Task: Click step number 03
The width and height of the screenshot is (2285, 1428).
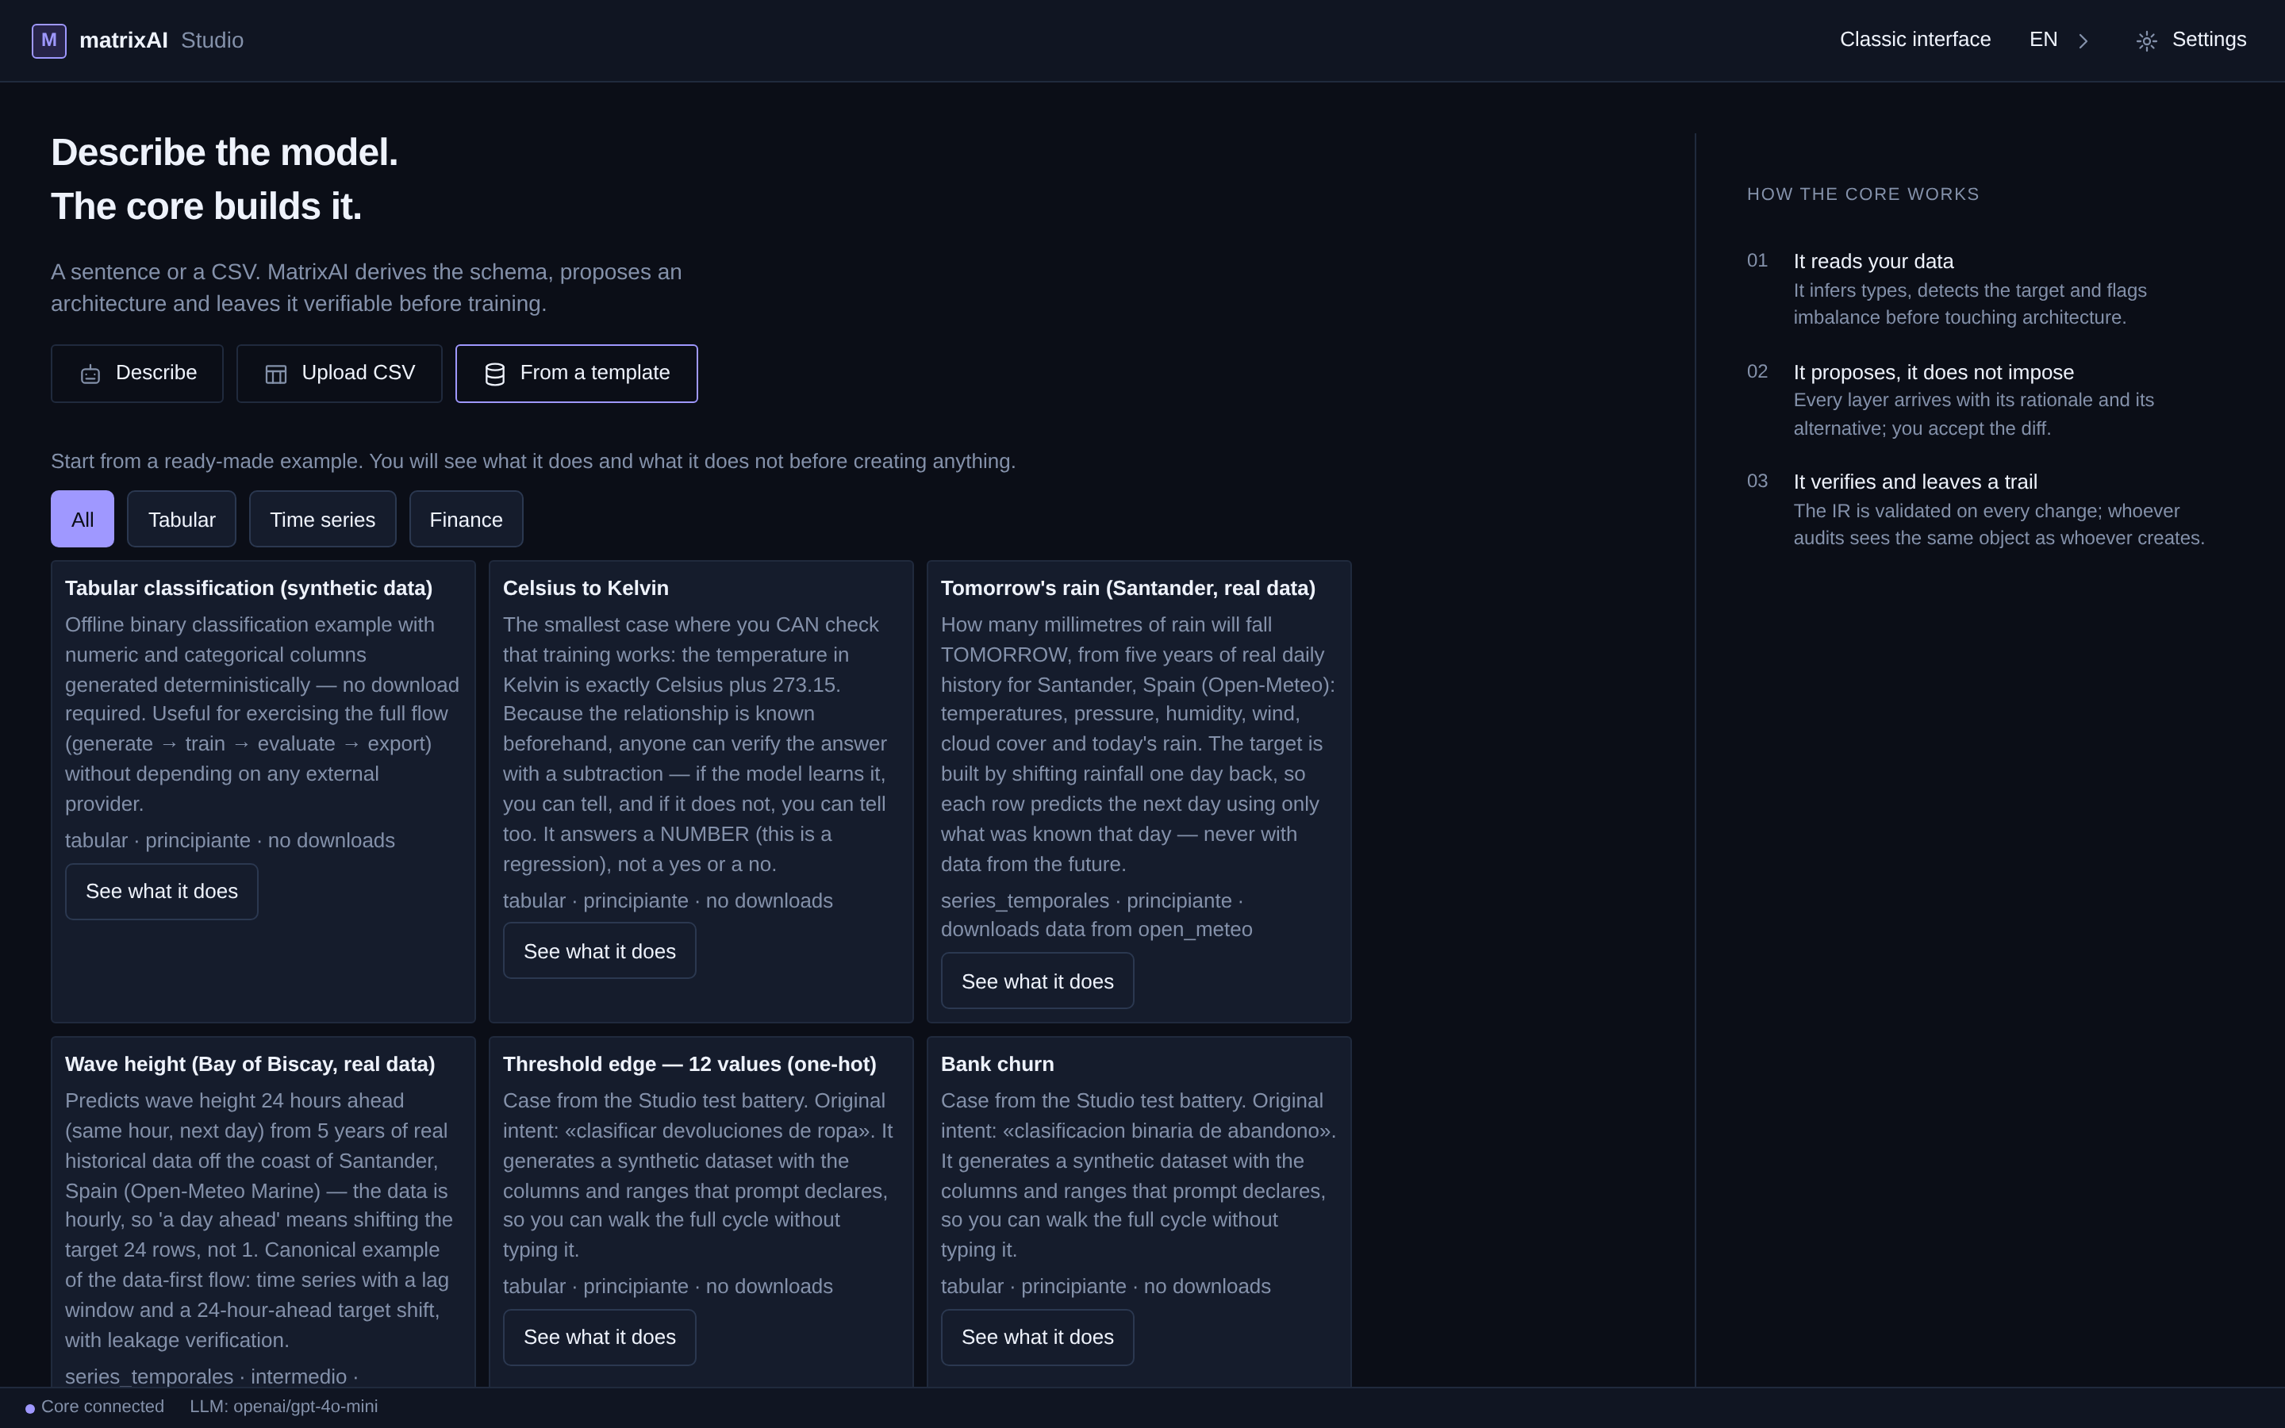Action: (x=1757, y=482)
